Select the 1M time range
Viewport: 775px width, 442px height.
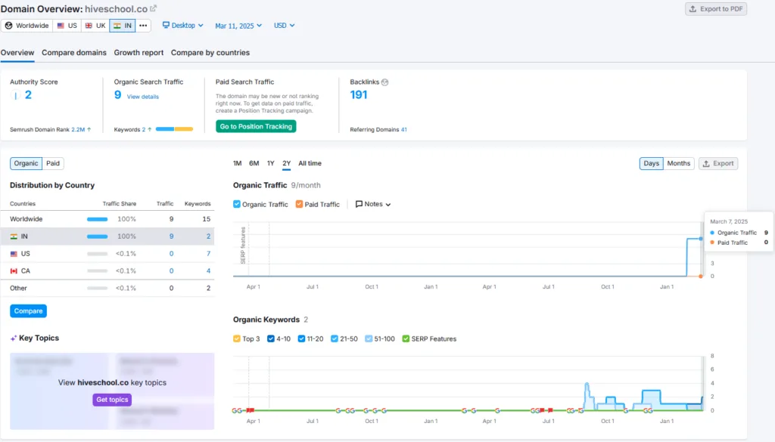click(x=237, y=163)
